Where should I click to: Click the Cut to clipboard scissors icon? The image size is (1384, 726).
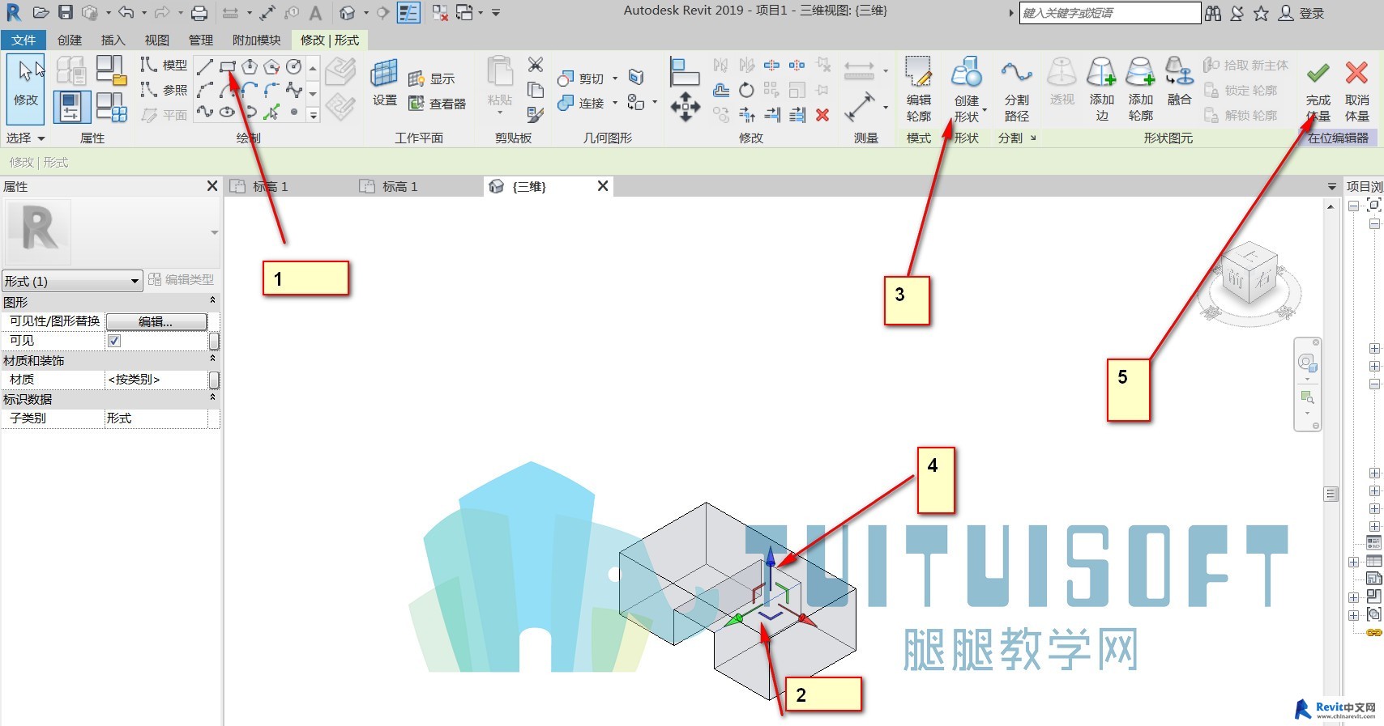point(536,65)
